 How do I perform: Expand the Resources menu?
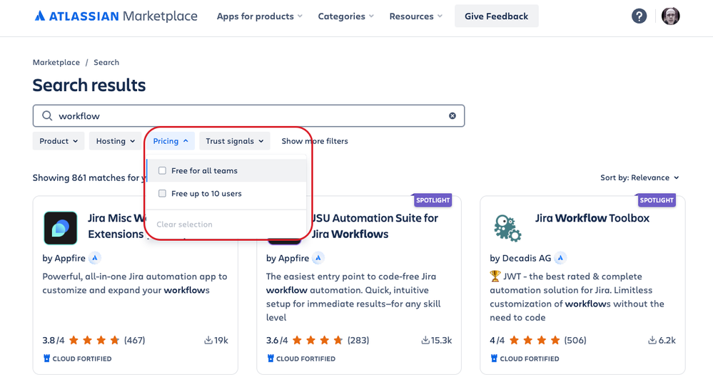tap(415, 16)
